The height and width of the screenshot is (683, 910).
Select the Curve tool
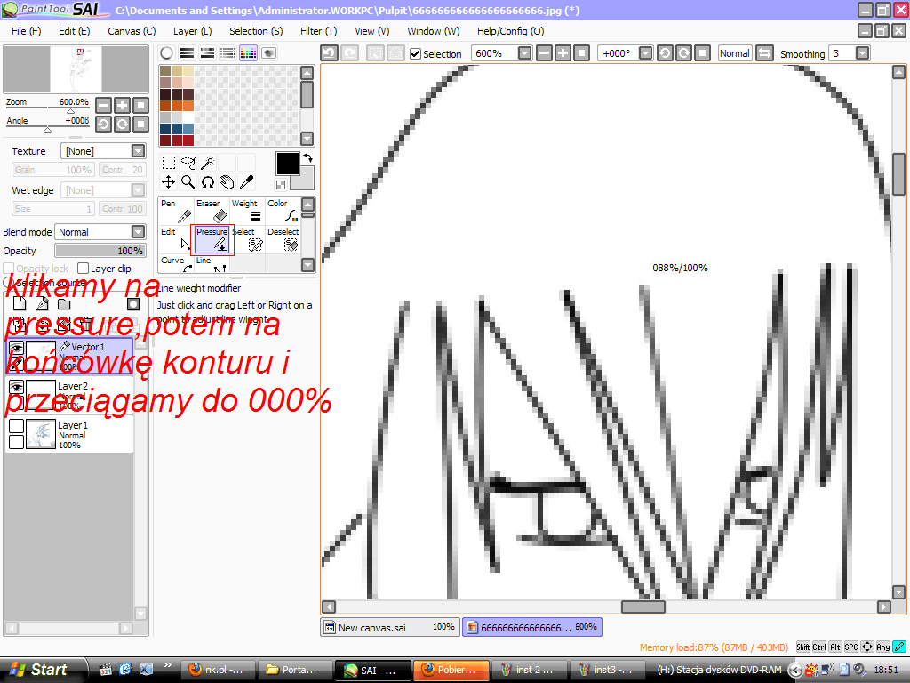tap(176, 263)
